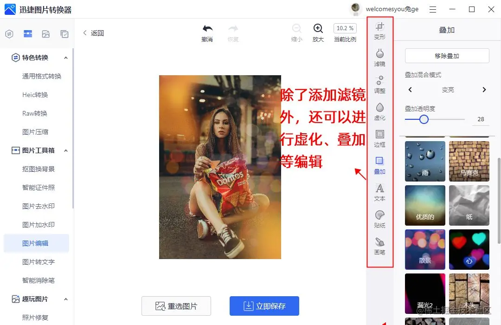Click the blue toolbox sidebar tab icon
501x325 pixels.
(28, 33)
